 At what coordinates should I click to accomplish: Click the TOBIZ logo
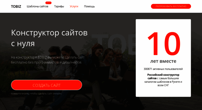coord(16,7)
